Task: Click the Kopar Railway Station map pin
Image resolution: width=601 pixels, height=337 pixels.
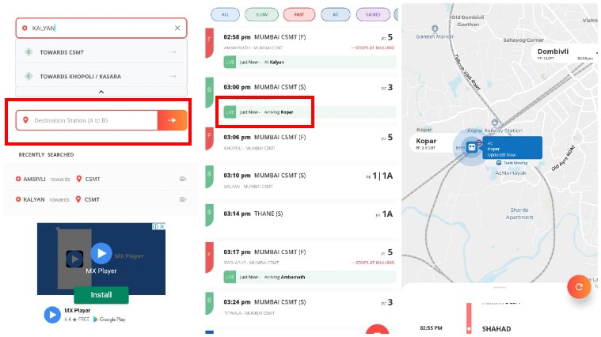Action: [495, 123]
